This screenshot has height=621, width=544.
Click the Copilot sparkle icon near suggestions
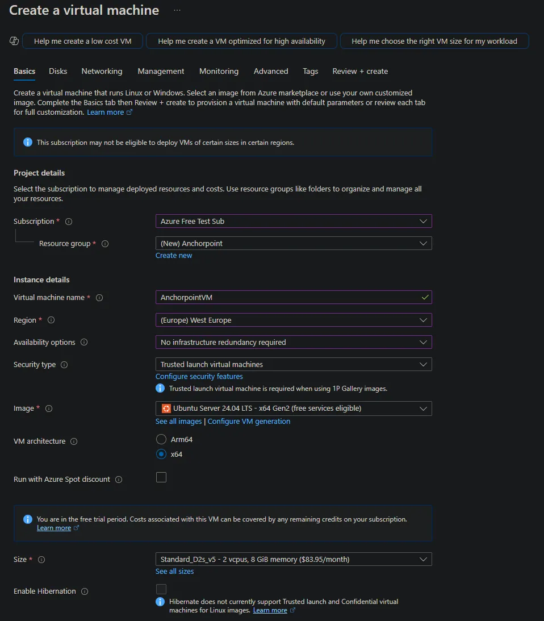pyautogui.click(x=12, y=40)
